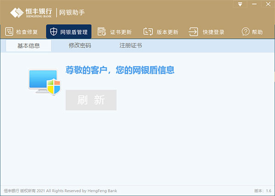Open the title bar dropdown triangle menu

[x=240, y=4]
